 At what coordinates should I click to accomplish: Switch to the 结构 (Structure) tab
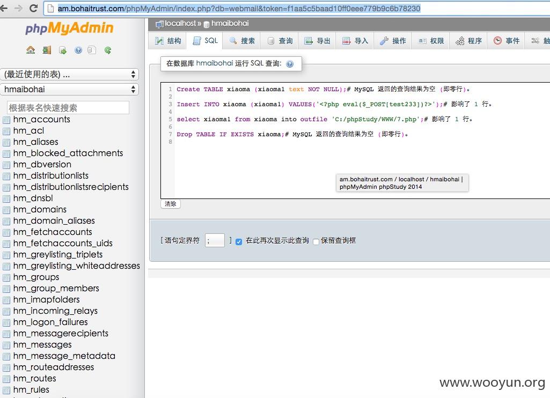pos(168,41)
